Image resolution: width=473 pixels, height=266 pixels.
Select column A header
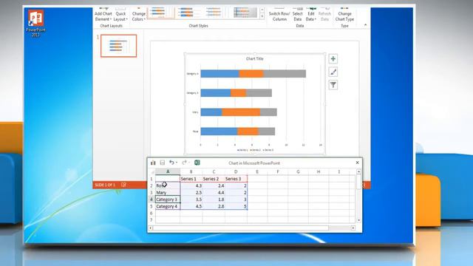168,171
